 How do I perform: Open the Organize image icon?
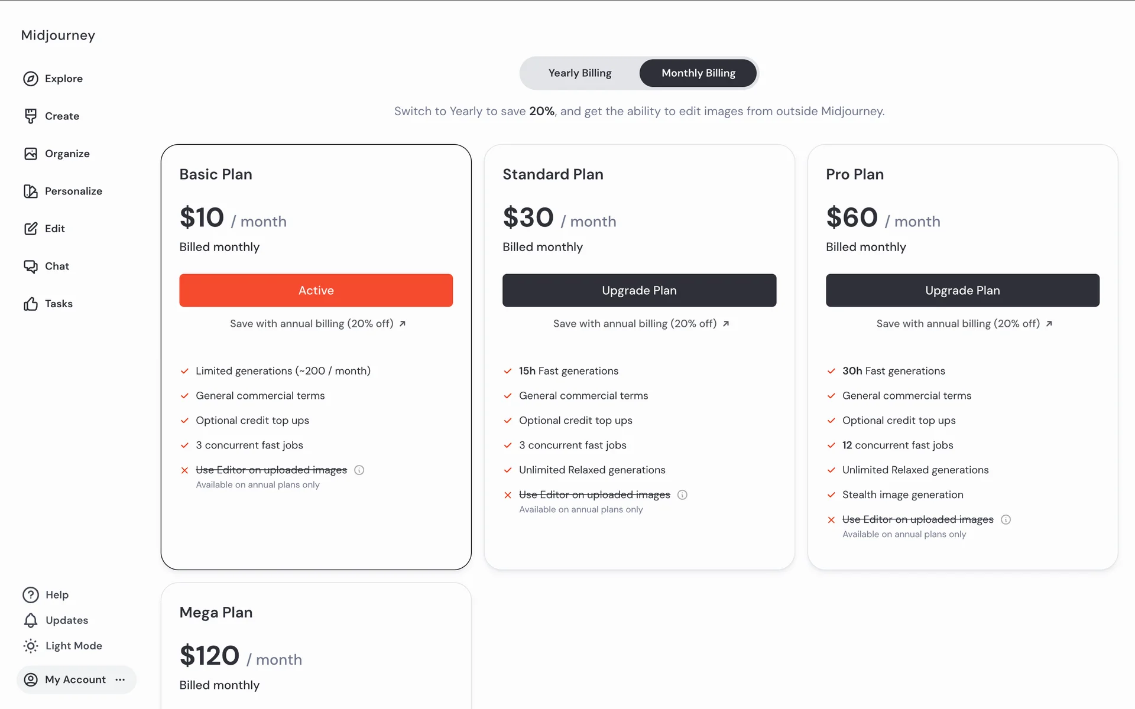tap(31, 154)
